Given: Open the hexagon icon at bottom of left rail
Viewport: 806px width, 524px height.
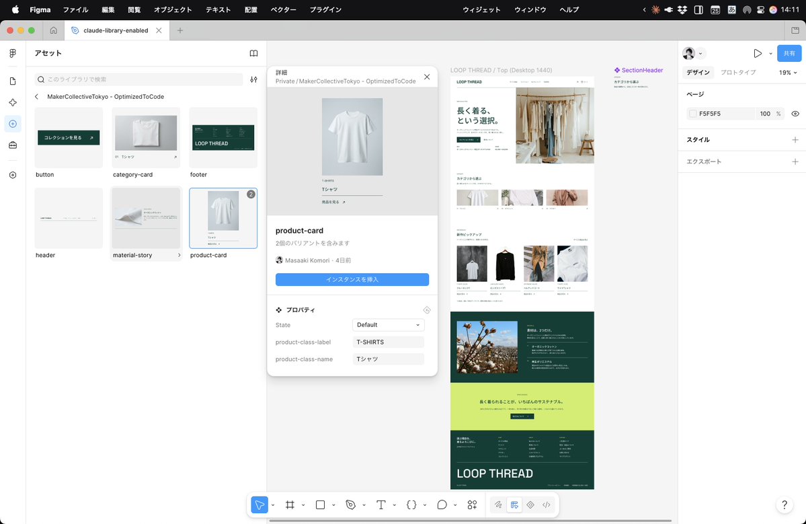Looking at the screenshot, I should point(13,176).
